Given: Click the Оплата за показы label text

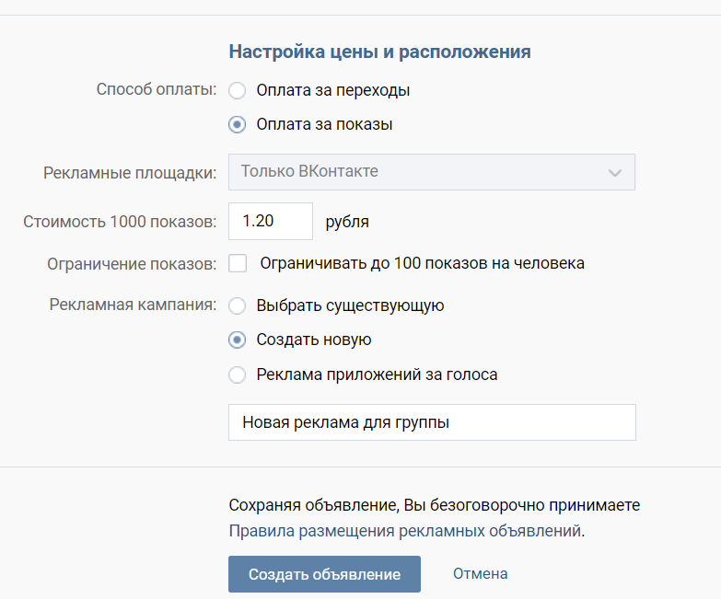Looking at the screenshot, I should pos(324,124).
